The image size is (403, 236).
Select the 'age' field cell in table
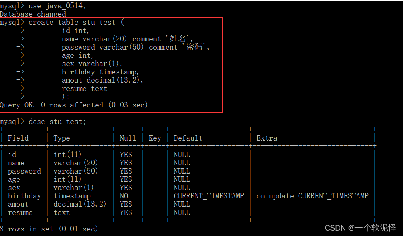(14, 180)
